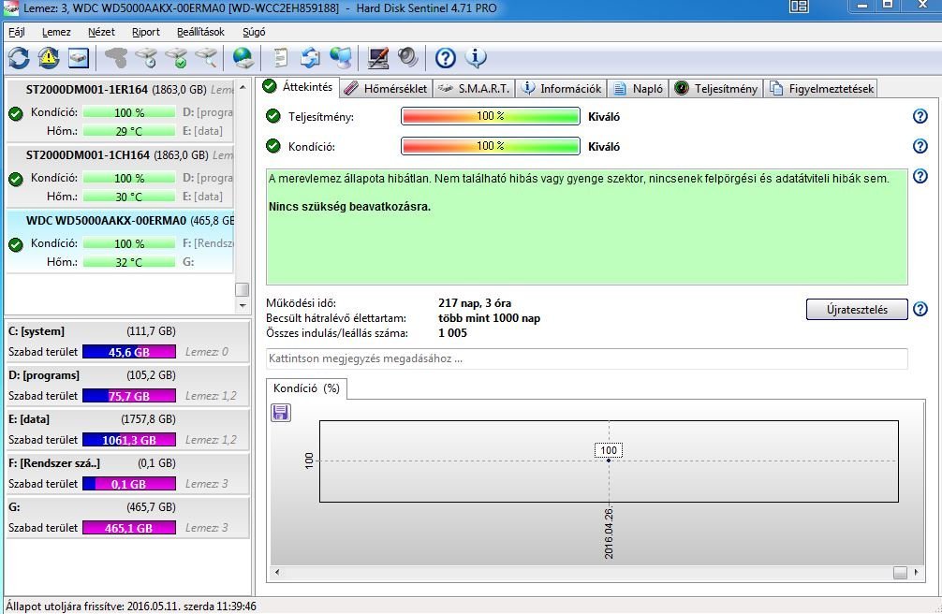Switch to the Teljesítmény tab
Image resolution: width=942 pixels, height=614 pixels.
click(x=716, y=88)
